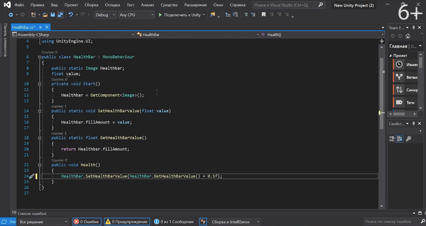Click the bookmark icon in toolbar
This screenshot has width=426, height=226.
[264, 15]
